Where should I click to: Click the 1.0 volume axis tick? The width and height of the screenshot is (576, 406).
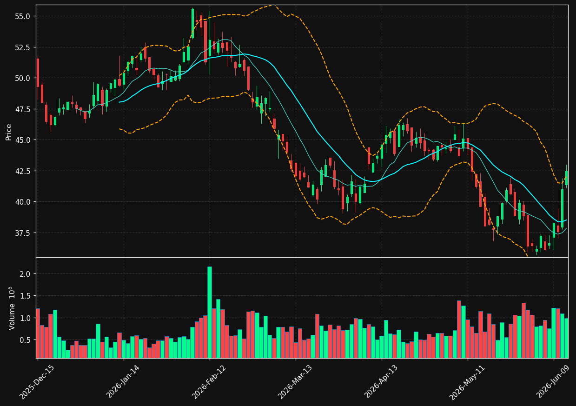tap(25, 318)
